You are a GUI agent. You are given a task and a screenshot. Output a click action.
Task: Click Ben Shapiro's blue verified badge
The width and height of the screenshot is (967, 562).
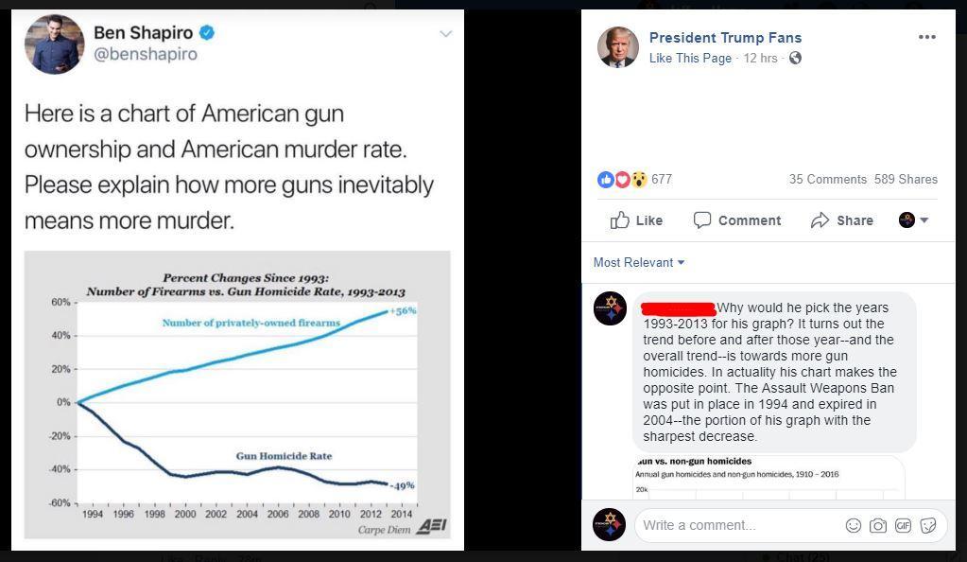[x=207, y=30]
